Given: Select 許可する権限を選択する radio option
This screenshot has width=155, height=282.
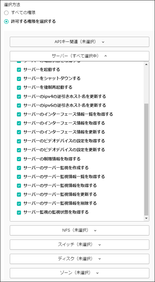Looking at the screenshot, I should pyautogui.click(x=6, y=22).
